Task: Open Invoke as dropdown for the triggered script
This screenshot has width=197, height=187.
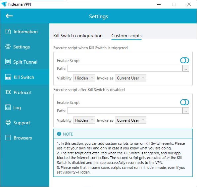Action: click(x=130, y=78)
